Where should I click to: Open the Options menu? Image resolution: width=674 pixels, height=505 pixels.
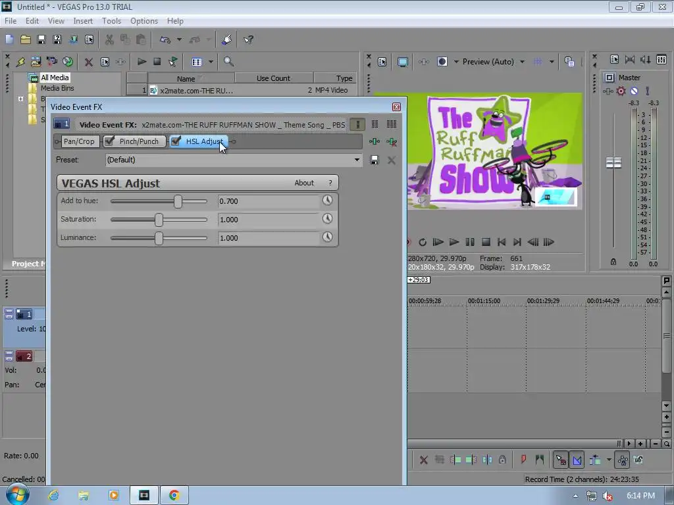click(x=144, y=21)
